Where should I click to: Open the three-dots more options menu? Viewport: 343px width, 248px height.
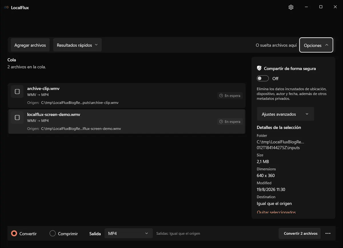click(x=328, y=233)
